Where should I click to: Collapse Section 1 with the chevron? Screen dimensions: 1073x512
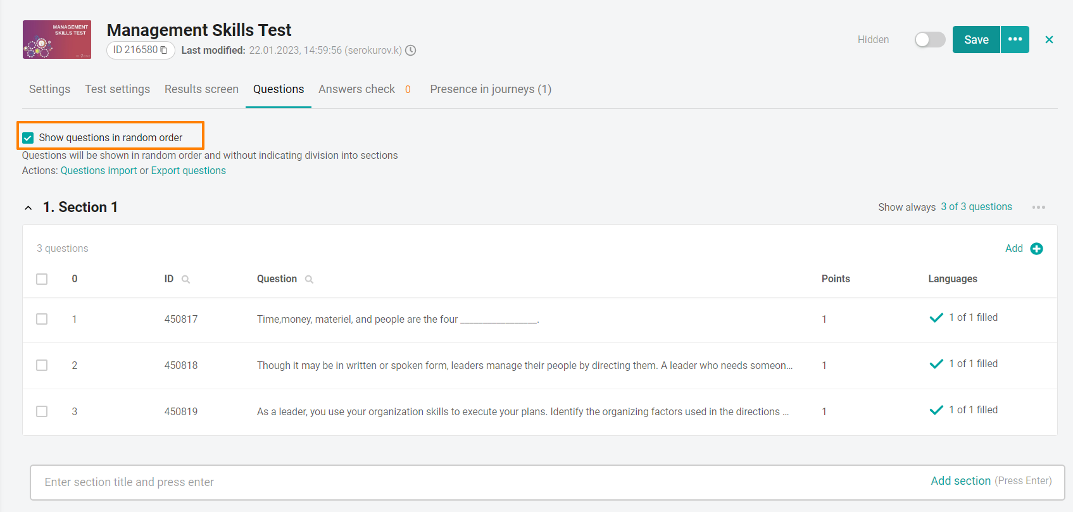[28, 208]
